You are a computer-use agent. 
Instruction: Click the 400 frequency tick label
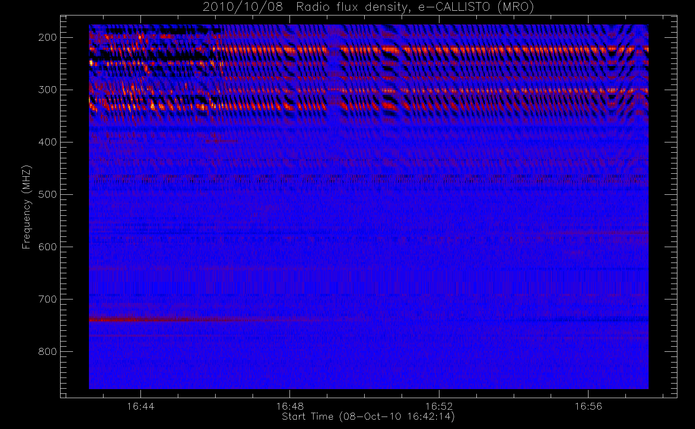[48, 142]
